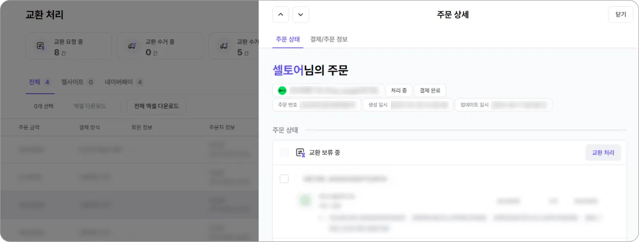Close the order detail panel with 닫기
The image size is (639, 242).
coord(621,15)
